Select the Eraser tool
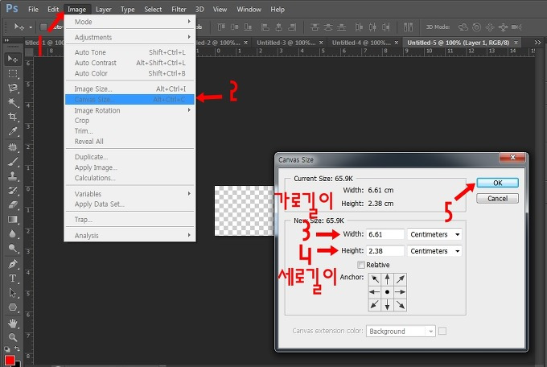Image resolution: width=547 pixels, height=367 pixels. tap(13, 204)
